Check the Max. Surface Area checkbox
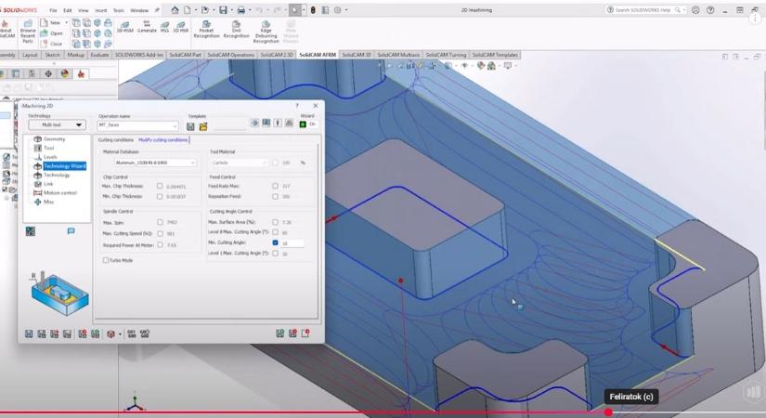The image size is (766, 418). pyautogui.click(x=275, y=222)
